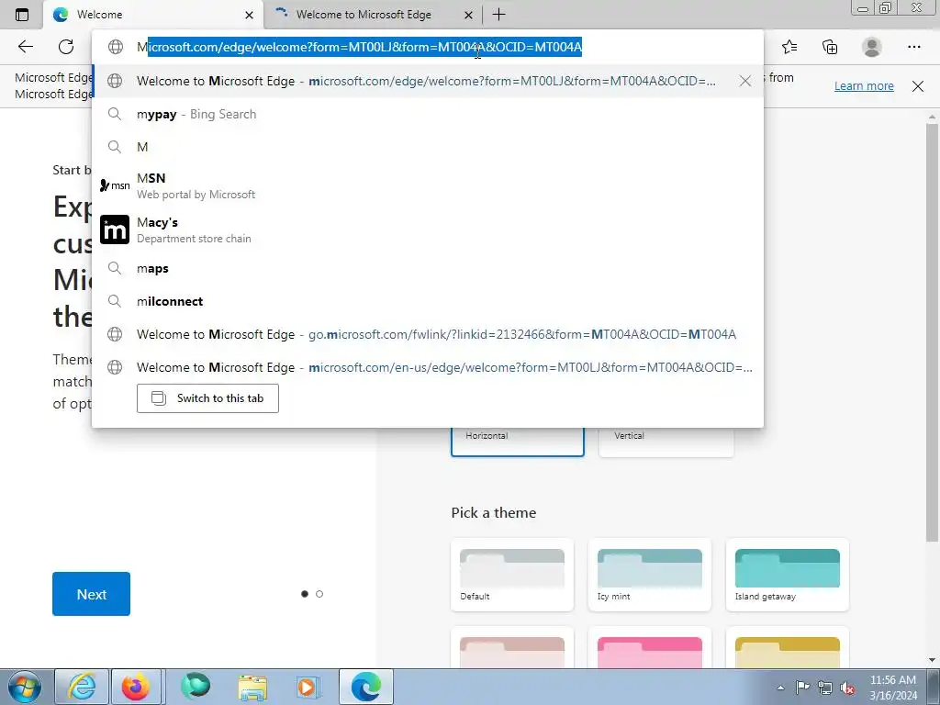Image resolution: width=940 pixels, height=705 pixels.
Task: Choose Horizontal tab layout option
Action: click(x=518, y=441)
